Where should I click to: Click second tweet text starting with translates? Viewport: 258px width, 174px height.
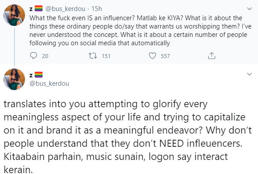click(x=128, y=137)
